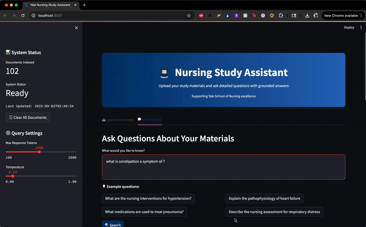Open the Streamlit three-dot app menu
366x227 pixels.
point(361,27)
